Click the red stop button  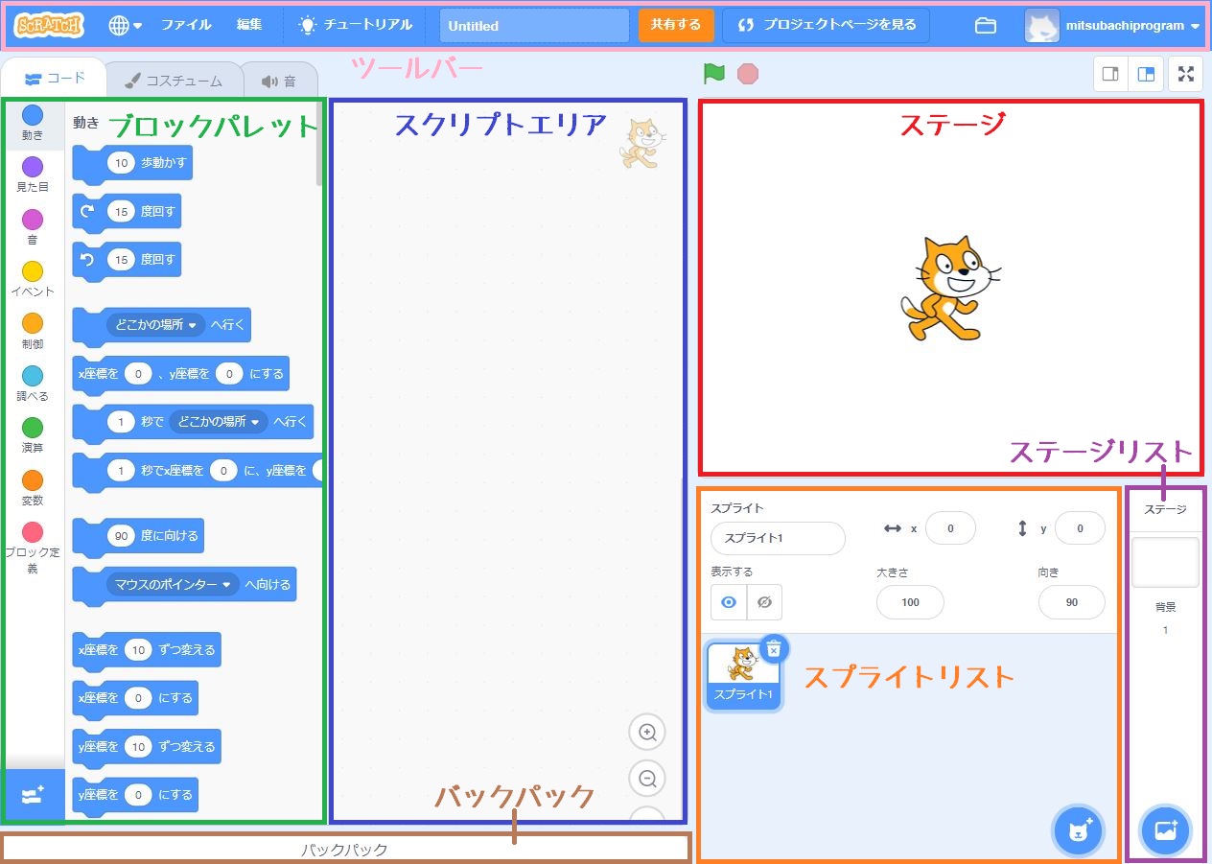click(x=748, y=74)
